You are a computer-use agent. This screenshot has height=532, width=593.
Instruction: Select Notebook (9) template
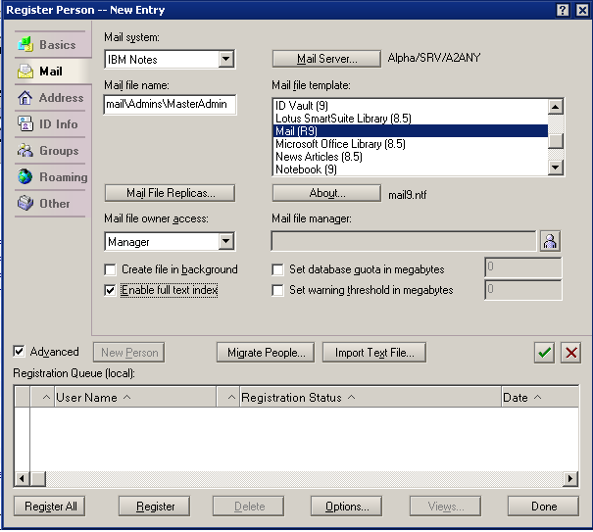tap(410, 169)
